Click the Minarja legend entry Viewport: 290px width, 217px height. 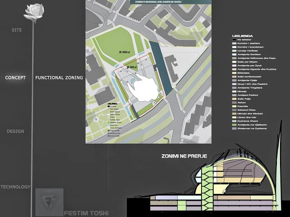point(242,91)
